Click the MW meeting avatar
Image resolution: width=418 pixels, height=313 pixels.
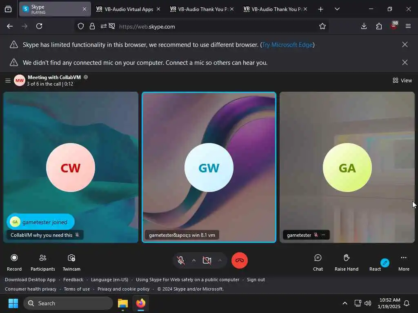tap(20, 80)
